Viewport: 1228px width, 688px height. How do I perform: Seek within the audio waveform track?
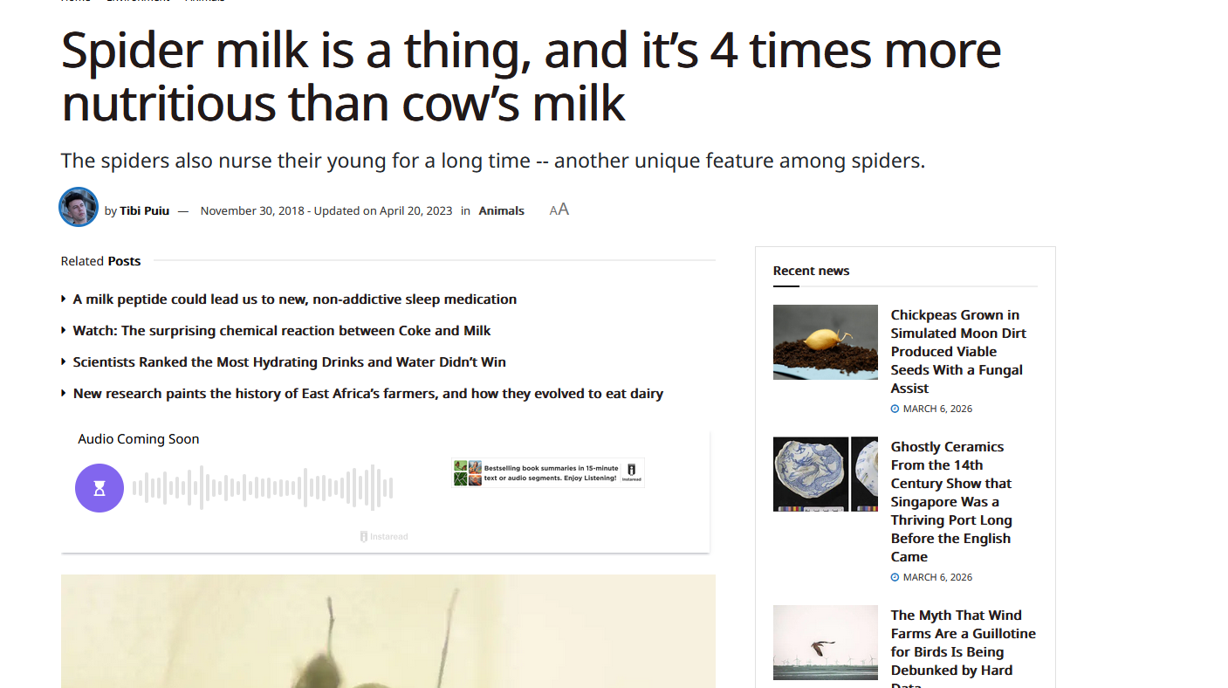click(x=262, y=488)
